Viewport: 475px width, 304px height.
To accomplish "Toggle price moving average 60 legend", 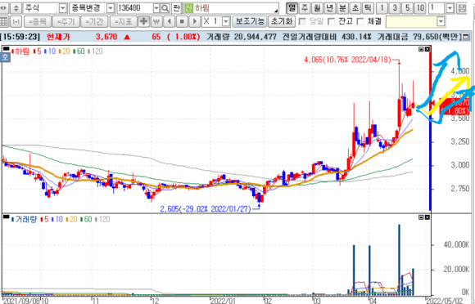I will [79, 51].
